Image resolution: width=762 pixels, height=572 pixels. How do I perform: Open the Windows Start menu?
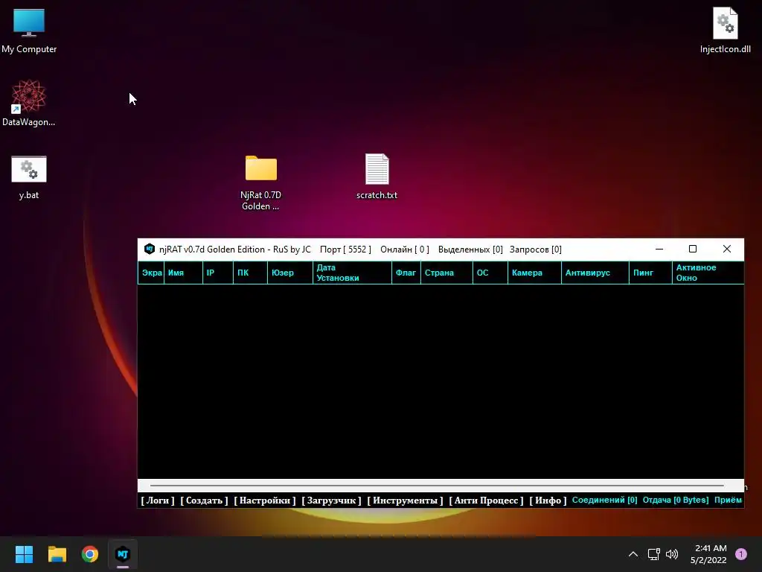coord(24,554)
